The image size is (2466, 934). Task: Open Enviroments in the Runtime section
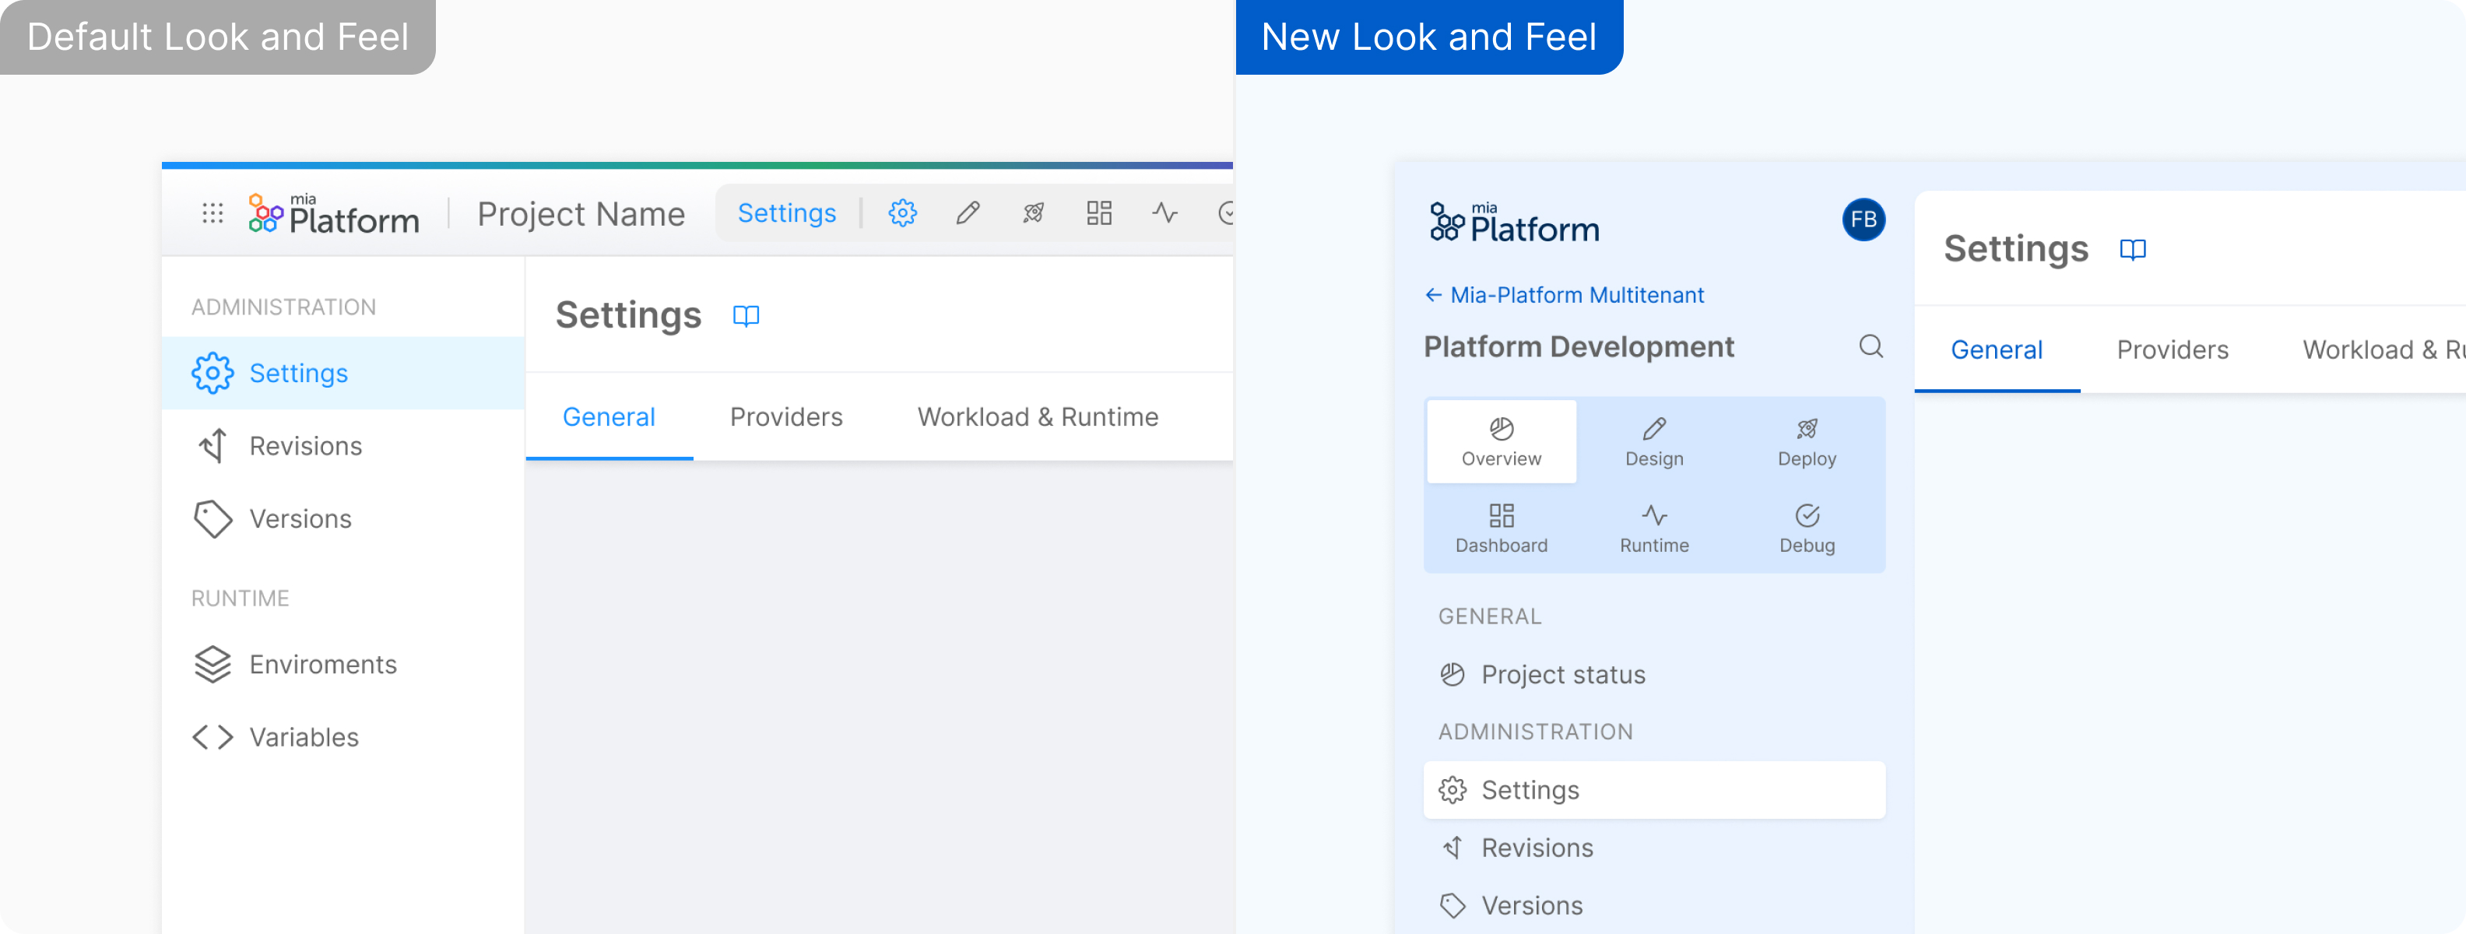[322, 664]
